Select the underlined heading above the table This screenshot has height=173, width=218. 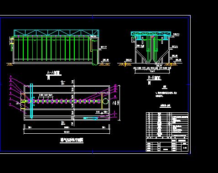pos(166,105)
